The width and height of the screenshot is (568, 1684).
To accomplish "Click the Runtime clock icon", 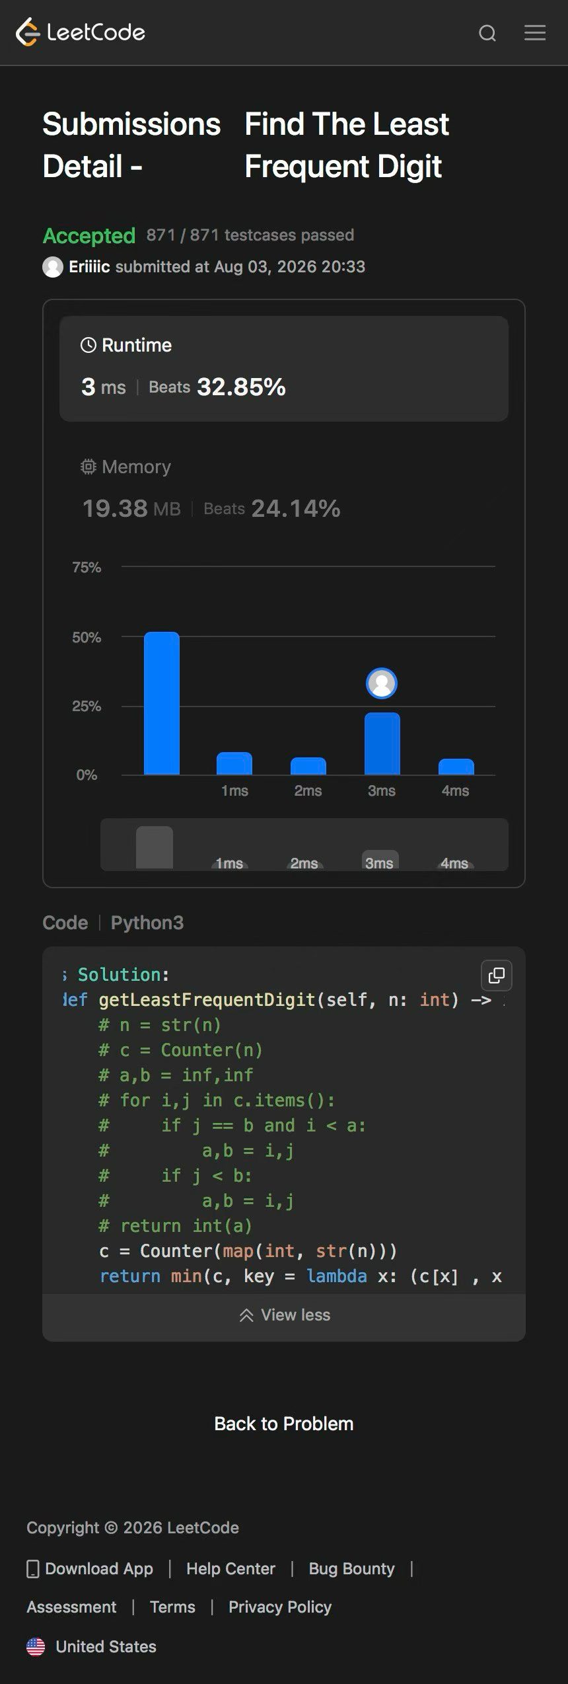I will click(89, 345).
